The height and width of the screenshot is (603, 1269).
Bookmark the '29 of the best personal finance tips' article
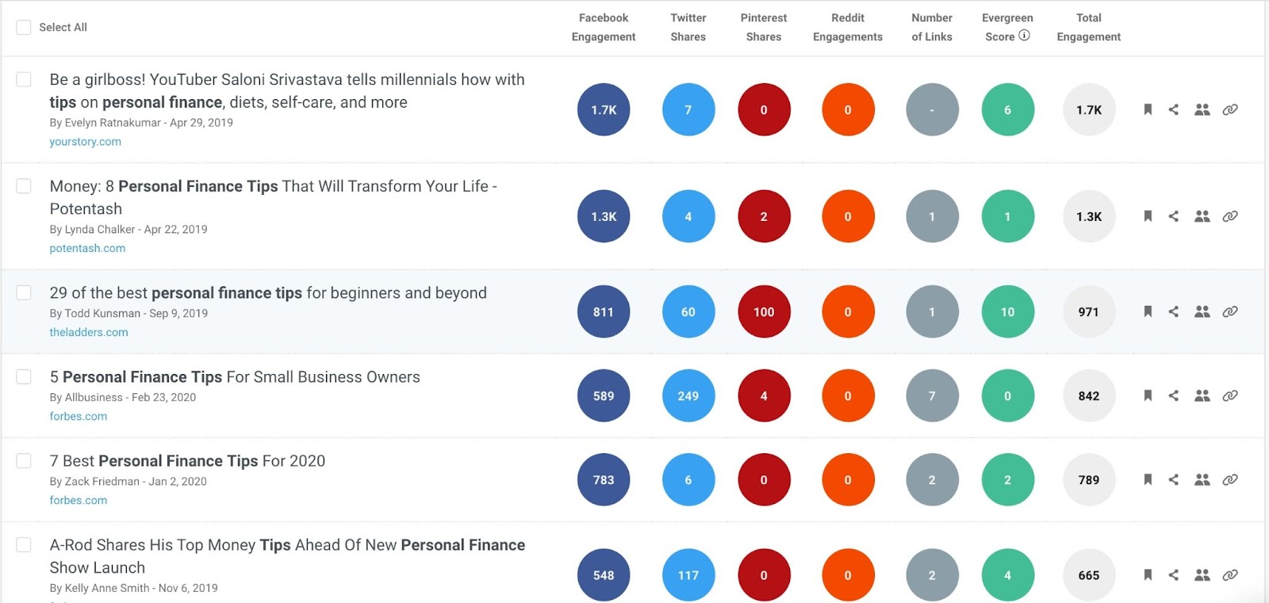[x=1147, y=311]
